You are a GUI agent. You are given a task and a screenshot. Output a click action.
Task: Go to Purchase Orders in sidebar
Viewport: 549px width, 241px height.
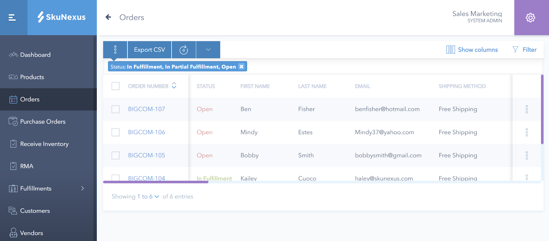click(x=43, y=122)
